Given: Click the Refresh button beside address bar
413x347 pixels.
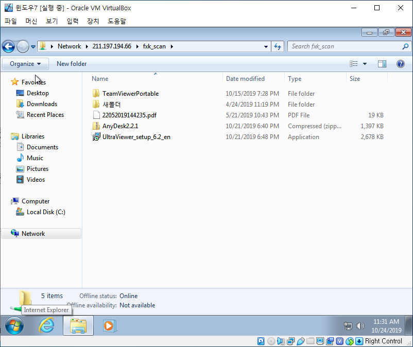Looking at the screenshot, I should 278,46.
